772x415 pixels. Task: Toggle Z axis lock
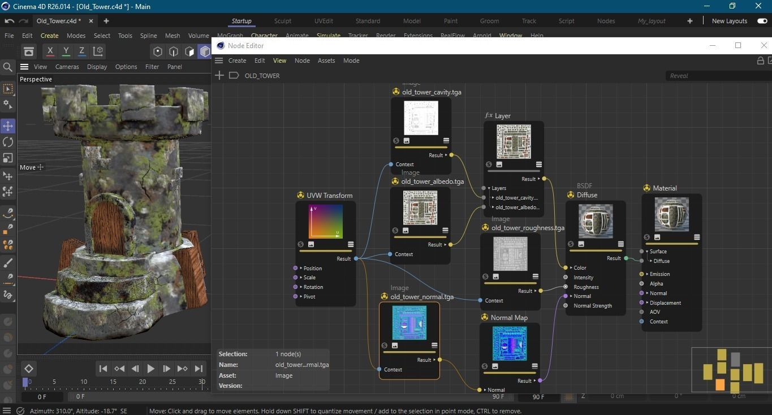(x=81, y=51)
